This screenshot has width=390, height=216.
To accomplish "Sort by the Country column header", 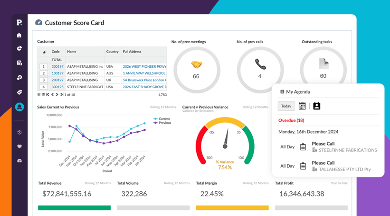I will pyautogui.click(x=113, y=52).
